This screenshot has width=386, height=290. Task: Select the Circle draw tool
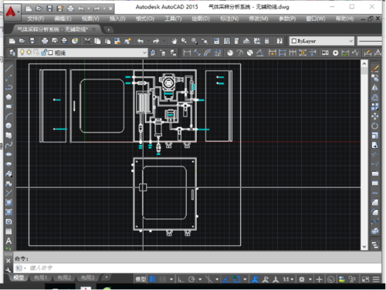tap(8, 126)
